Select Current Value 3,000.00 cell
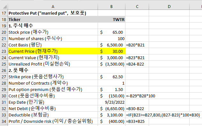The image size is (202, 126). click(x=111, y=58)
